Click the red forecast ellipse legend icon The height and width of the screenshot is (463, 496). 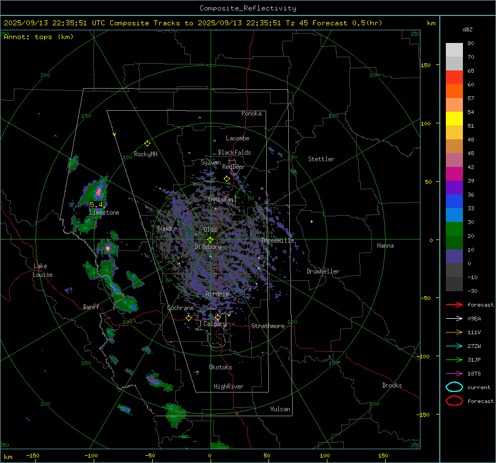454,401
